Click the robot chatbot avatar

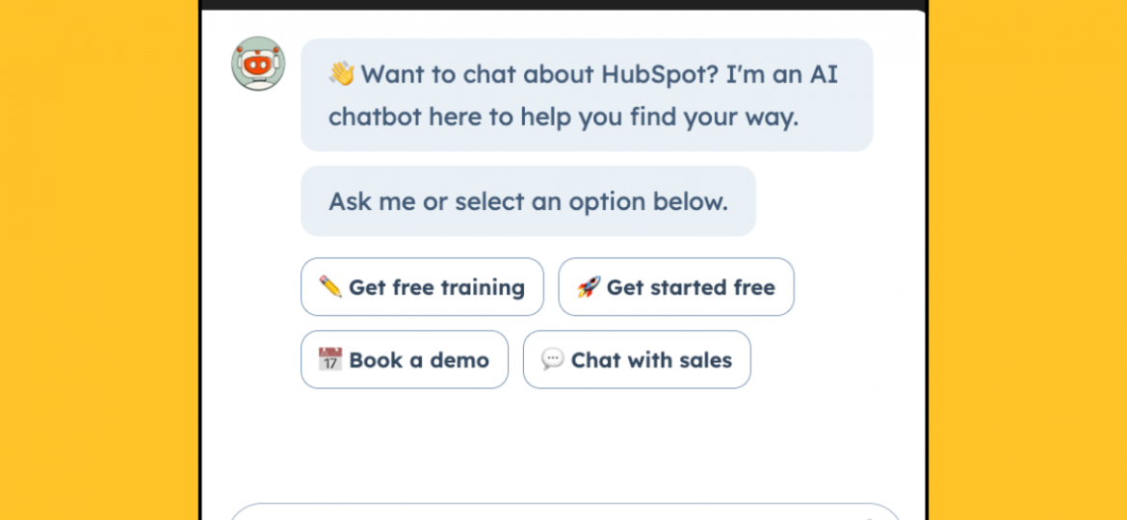pyautogui.click(x=258, y=64)
